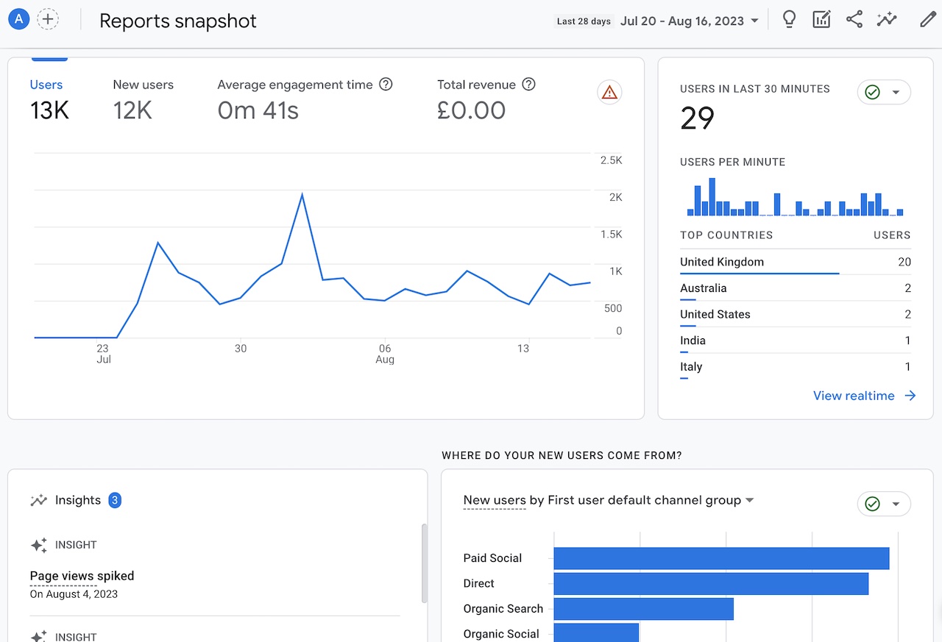Click the United States country row

(x=796, y=314)
